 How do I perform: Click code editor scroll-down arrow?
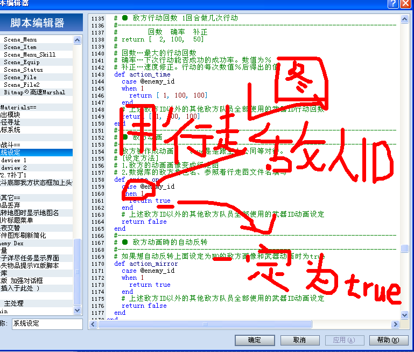tap(404, 315)
